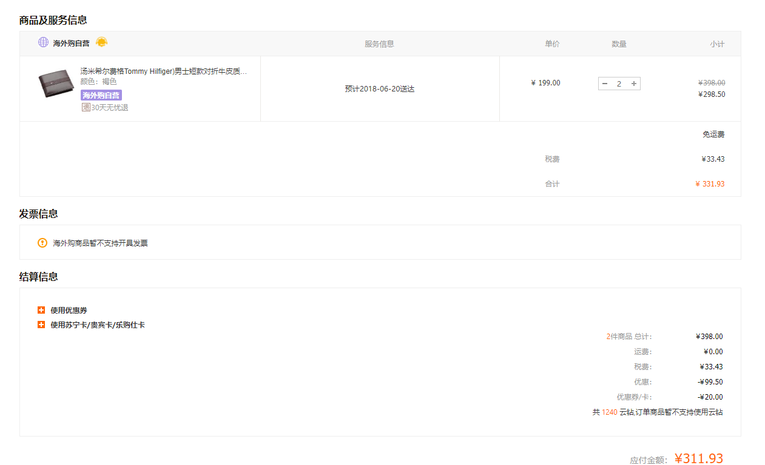Increase quantity with the plus button
The width and height of the screenshot is (765, 465).
tap(634, 84)
